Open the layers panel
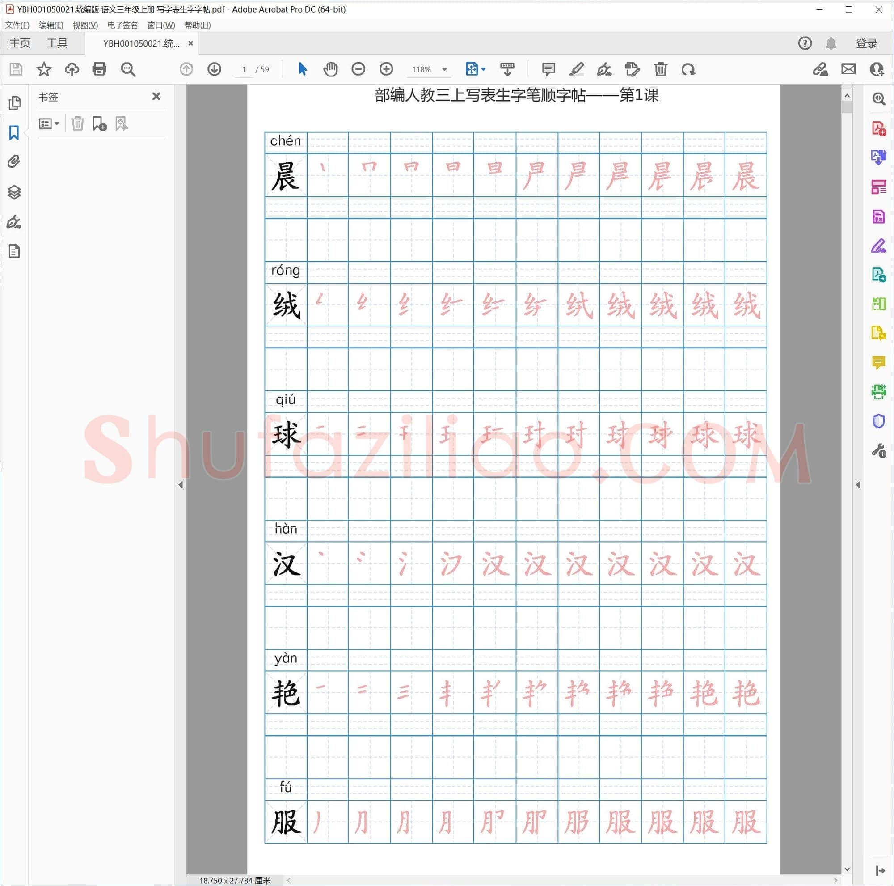 click(x=14, y=192)
